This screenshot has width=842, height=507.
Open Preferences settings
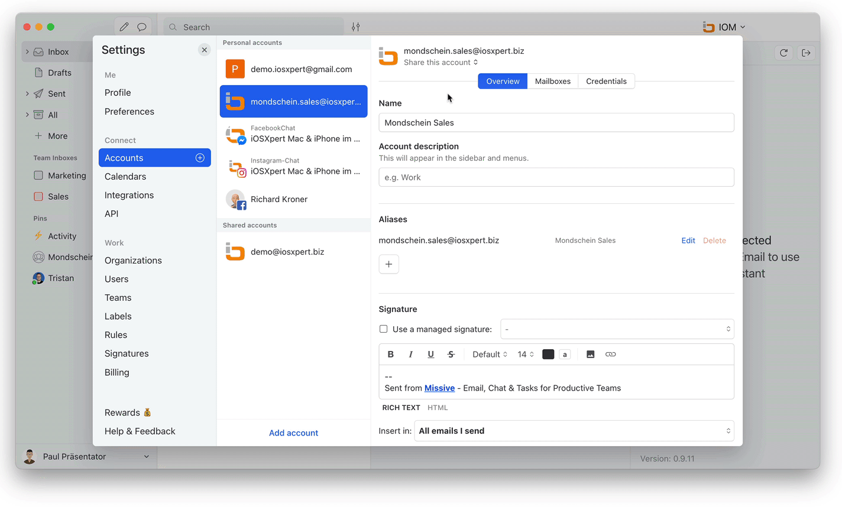click(x=129, y=112)
